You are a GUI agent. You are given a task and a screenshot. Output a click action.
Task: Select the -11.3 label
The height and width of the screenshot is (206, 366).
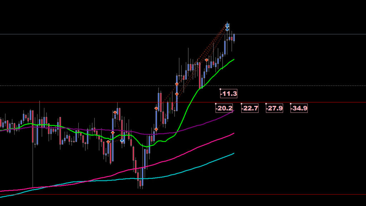tap(228, 94)
